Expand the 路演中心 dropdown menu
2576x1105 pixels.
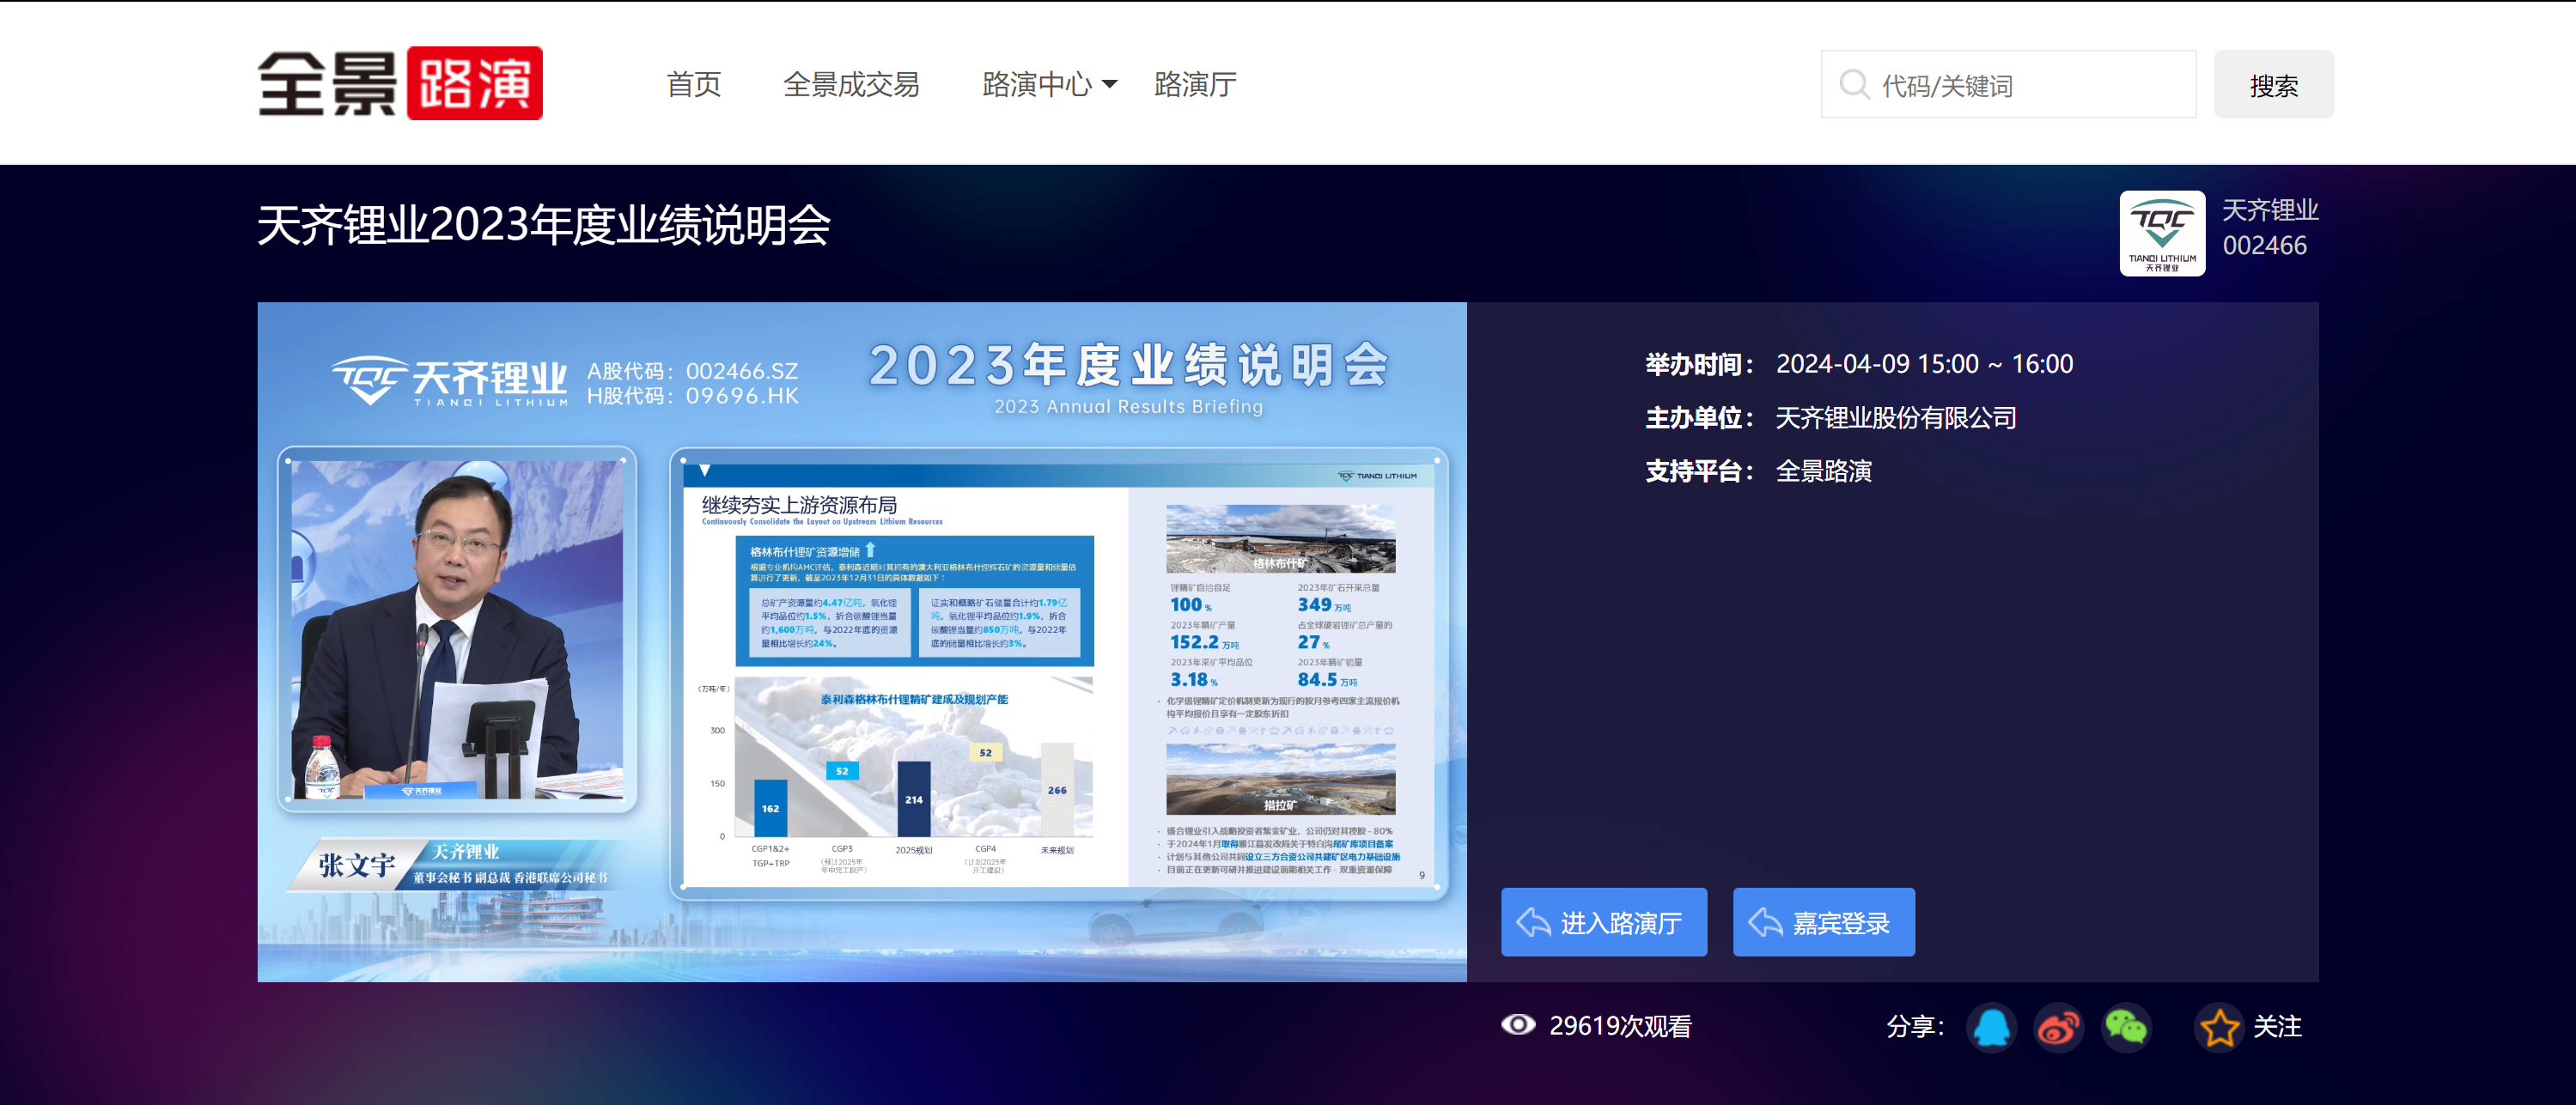(x=1049, y=85)
